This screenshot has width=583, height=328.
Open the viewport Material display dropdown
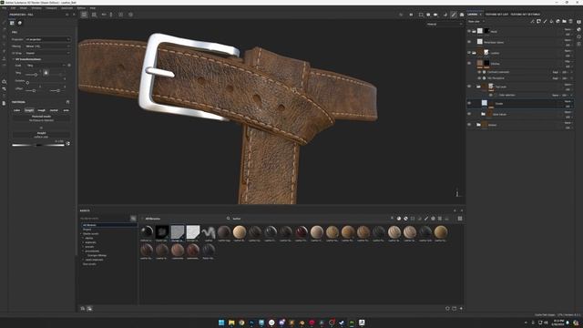click(x=445, y=25)
